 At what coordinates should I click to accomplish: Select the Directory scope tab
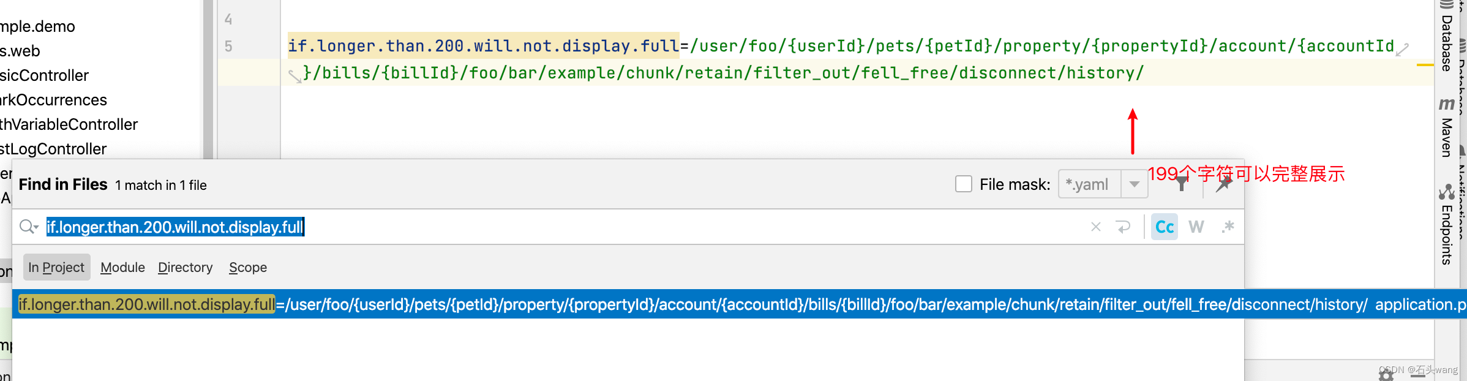coord(186,267)
